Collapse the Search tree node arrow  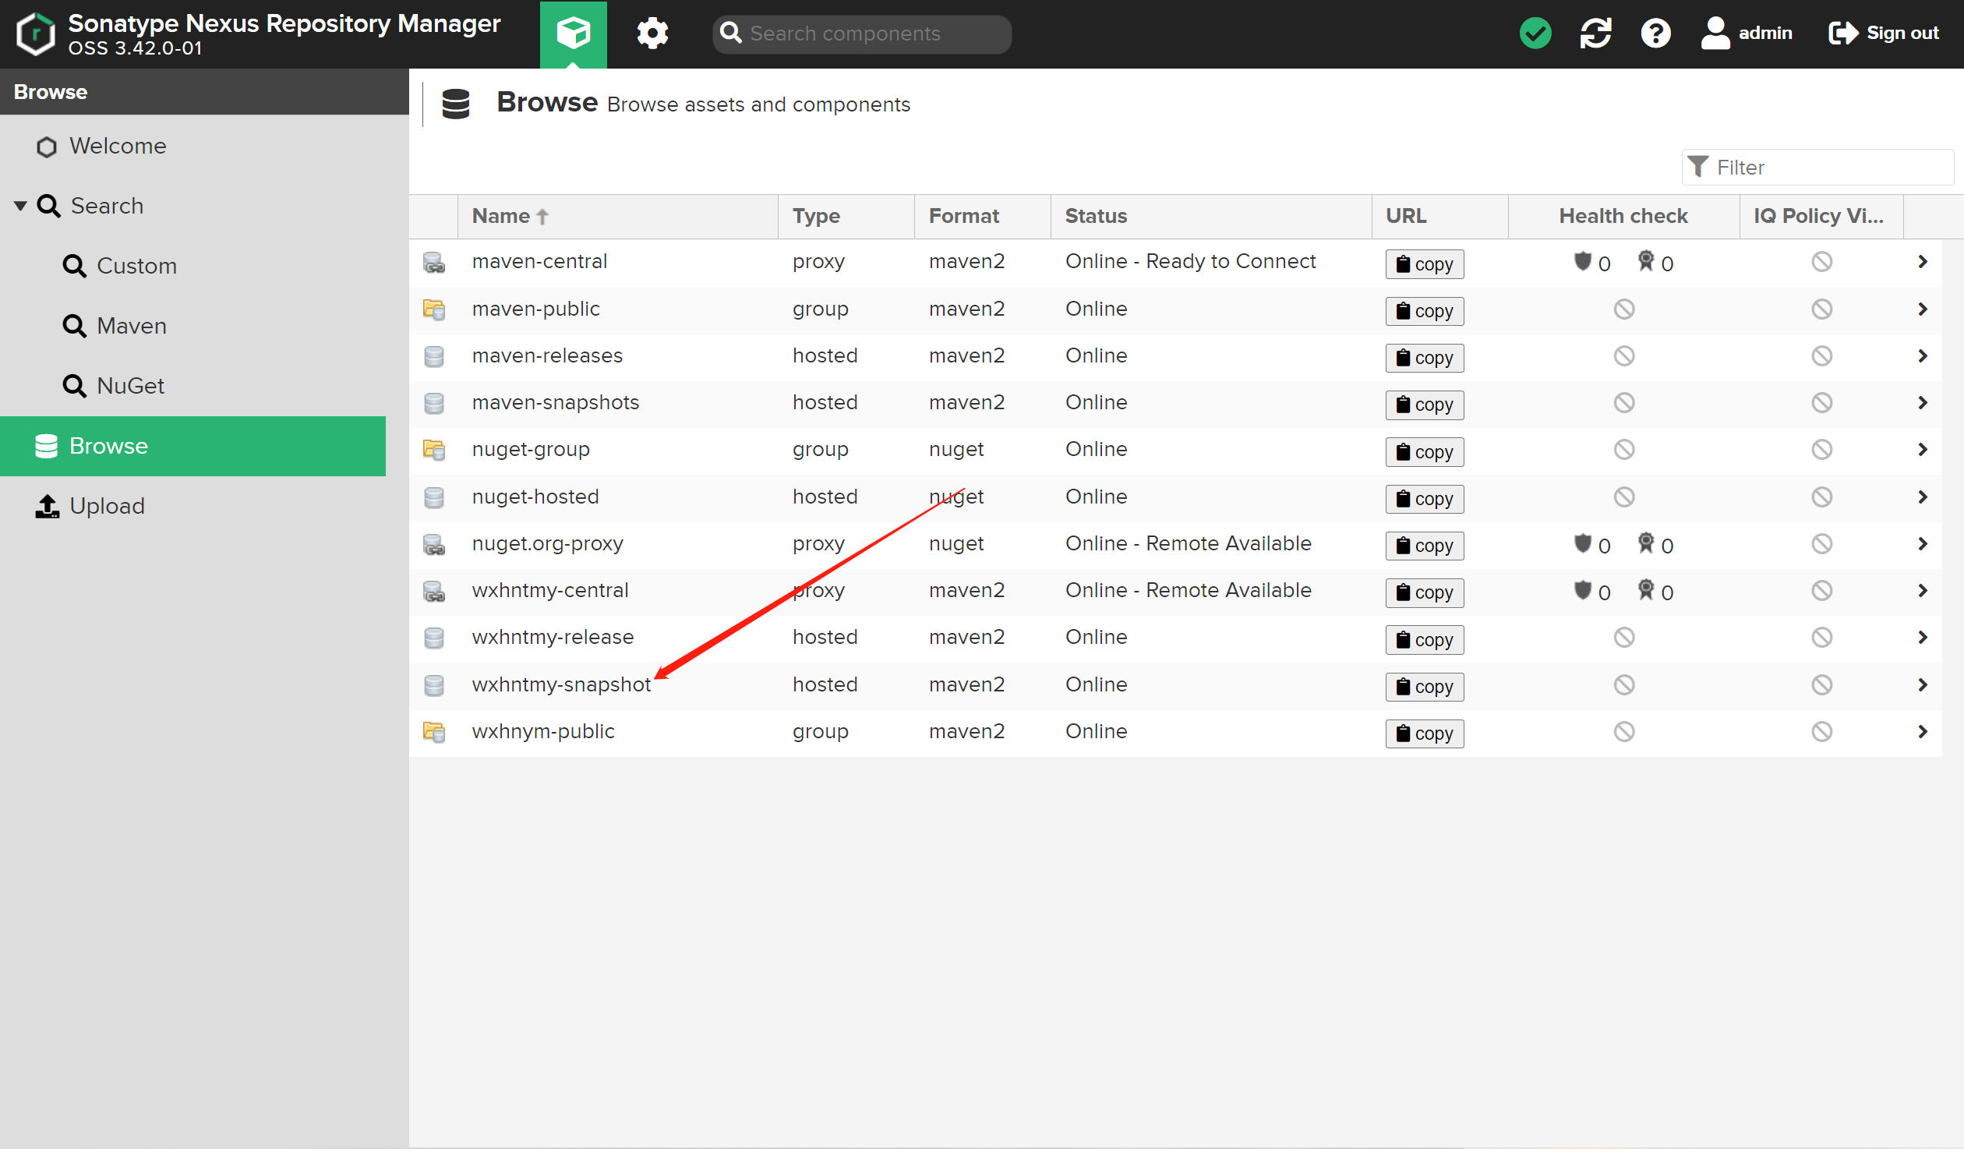point(20,206)
